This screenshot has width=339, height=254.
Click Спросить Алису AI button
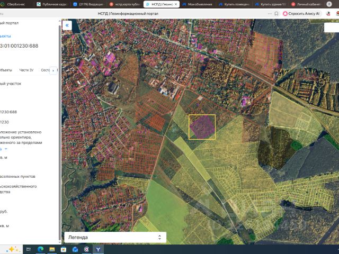pyautogui.click(x=301, y=14)
